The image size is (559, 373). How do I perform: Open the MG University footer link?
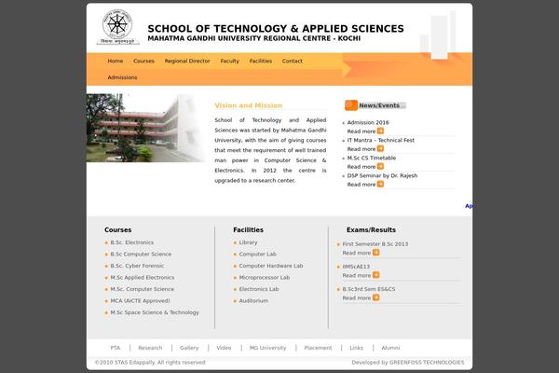point(267,348)
